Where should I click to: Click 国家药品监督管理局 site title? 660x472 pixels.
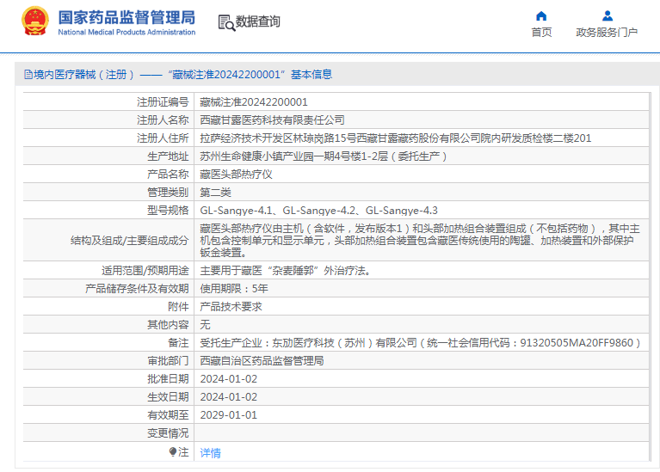coord(126,18)
